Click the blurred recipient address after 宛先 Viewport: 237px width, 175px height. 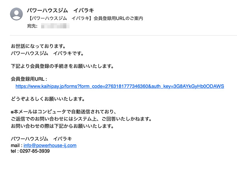(55, 26)
